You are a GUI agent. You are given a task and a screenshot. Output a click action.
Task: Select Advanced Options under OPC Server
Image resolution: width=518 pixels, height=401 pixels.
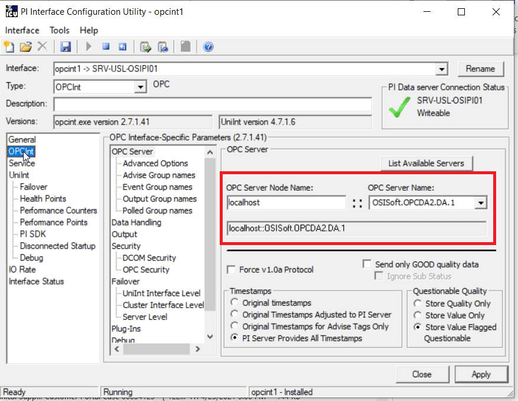(x=155, y=163)
